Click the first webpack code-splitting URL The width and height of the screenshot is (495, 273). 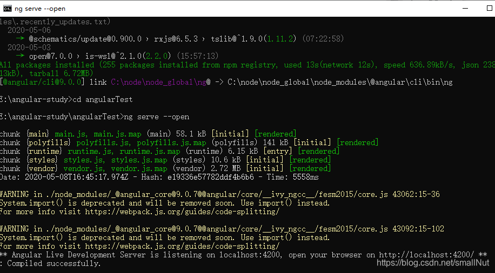click(182, 211)
